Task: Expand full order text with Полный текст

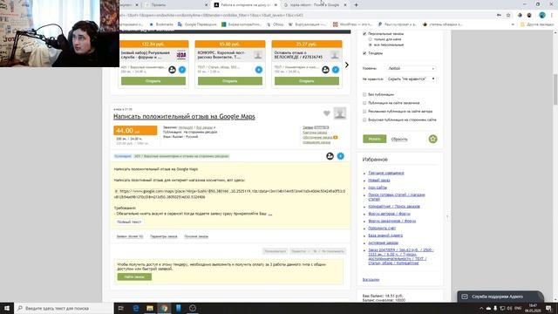Action: [x=129, y=222]
